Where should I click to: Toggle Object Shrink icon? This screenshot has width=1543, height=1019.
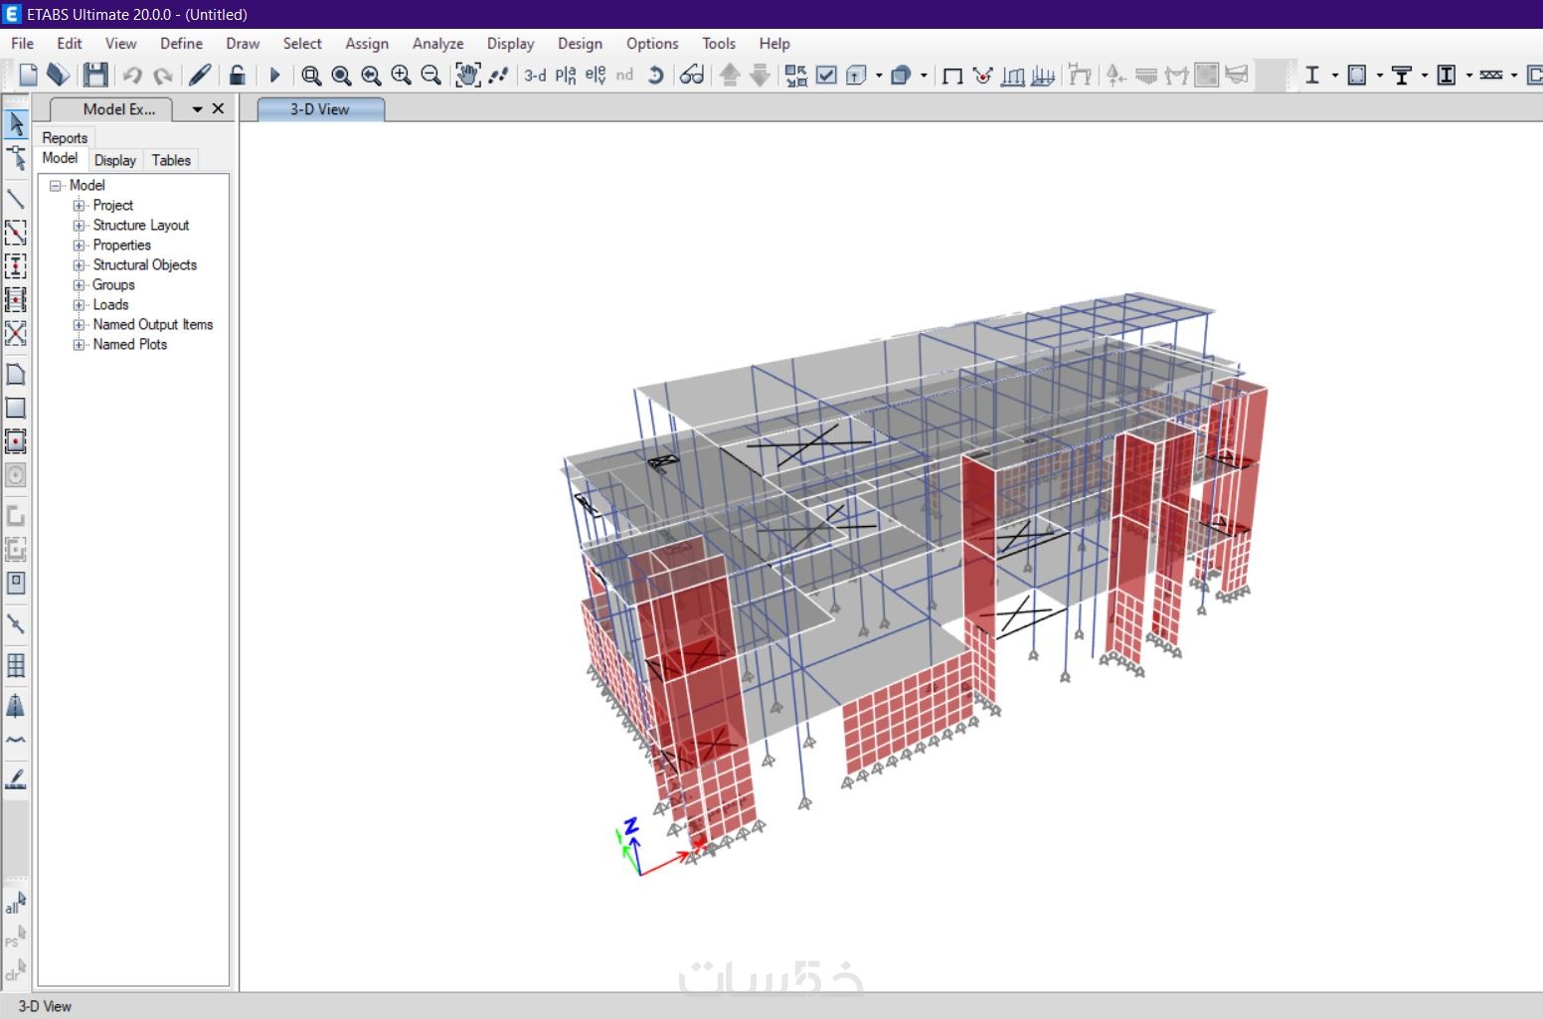(x=795, y=76)
